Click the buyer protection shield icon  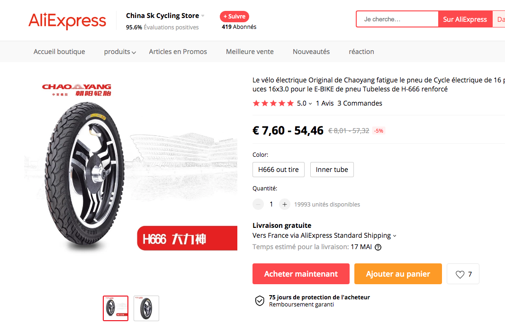260,300
